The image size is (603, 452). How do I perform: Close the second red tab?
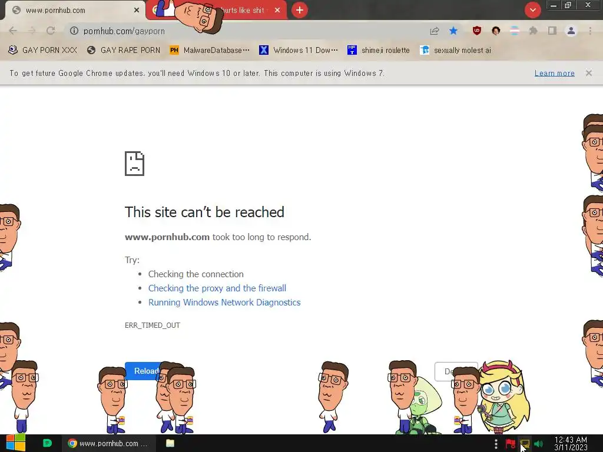click(277, 11)
